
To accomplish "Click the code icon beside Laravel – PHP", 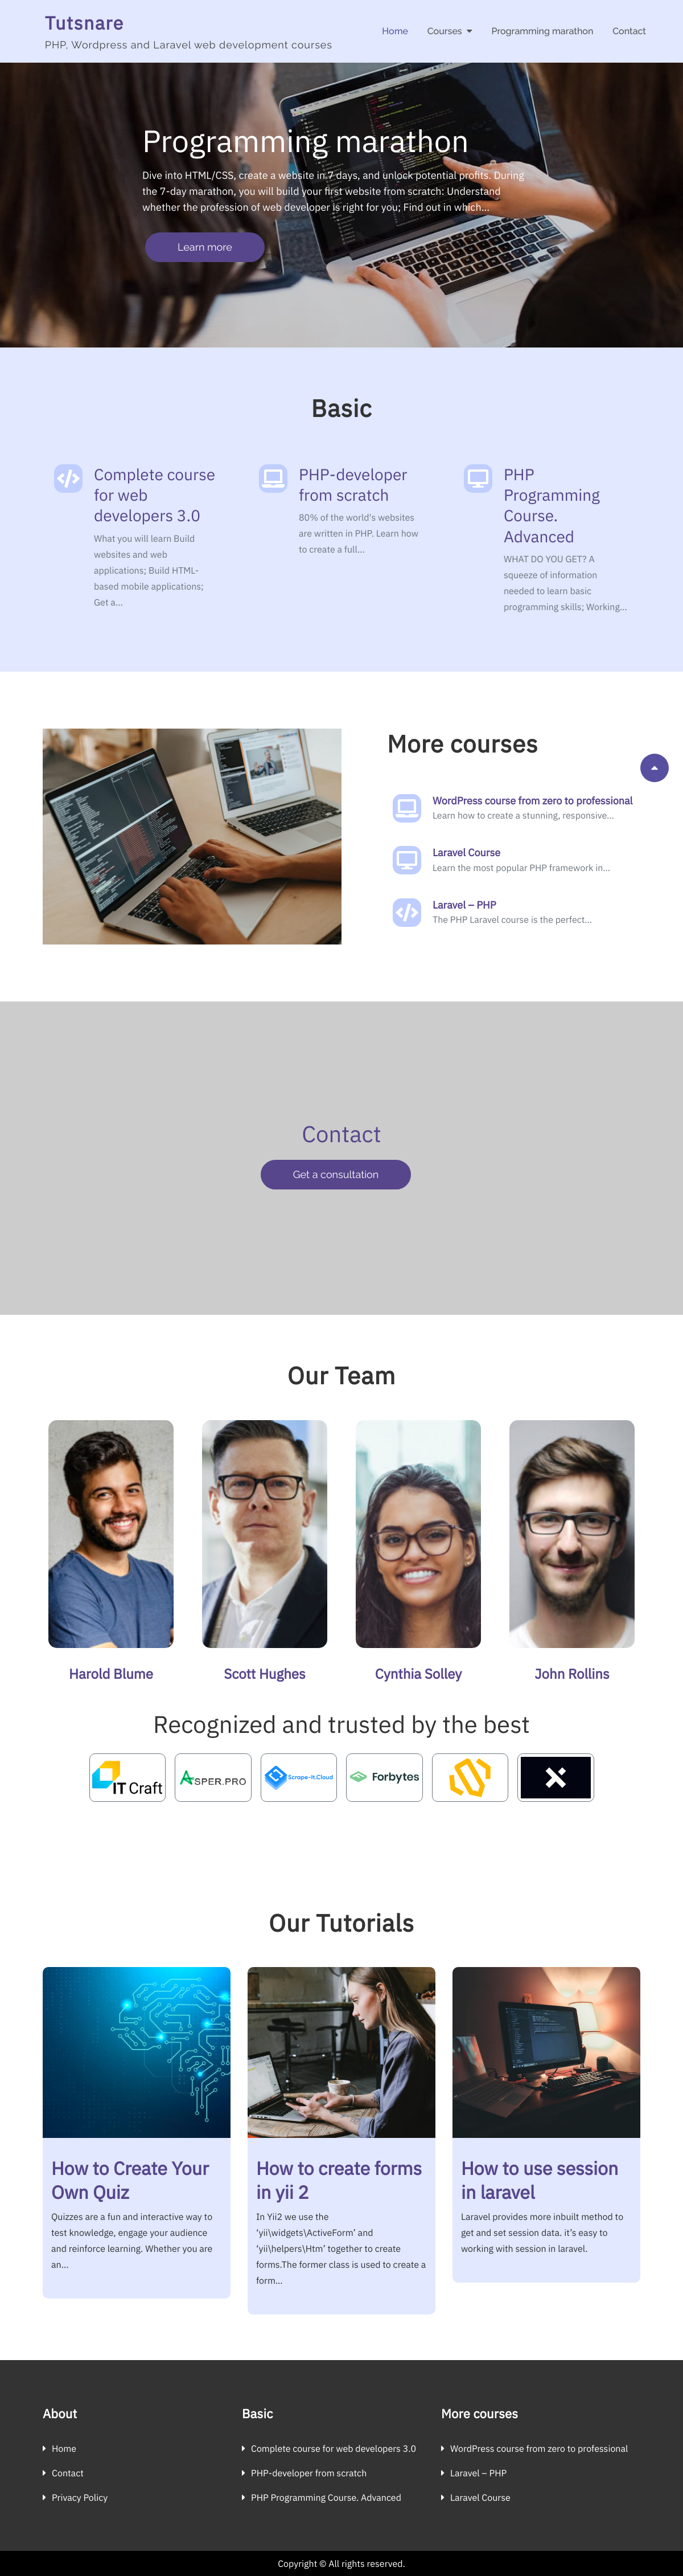I will pyautogui.click(x=406, y=912).
